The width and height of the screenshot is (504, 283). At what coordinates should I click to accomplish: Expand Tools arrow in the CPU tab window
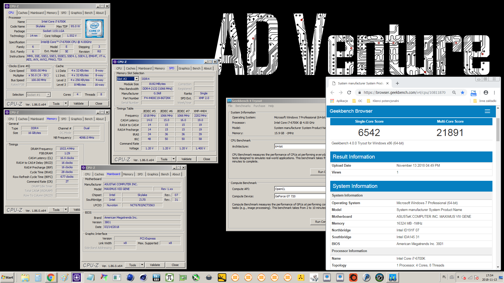click(66, 104)
